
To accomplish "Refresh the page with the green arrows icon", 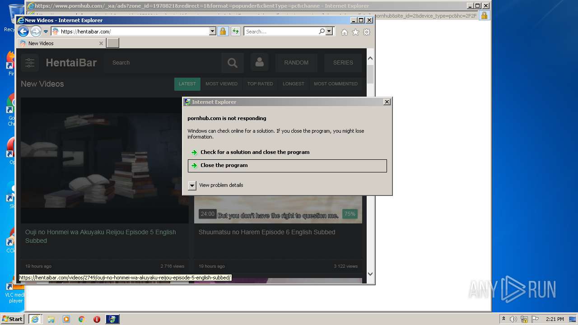I will pos(236,32).
